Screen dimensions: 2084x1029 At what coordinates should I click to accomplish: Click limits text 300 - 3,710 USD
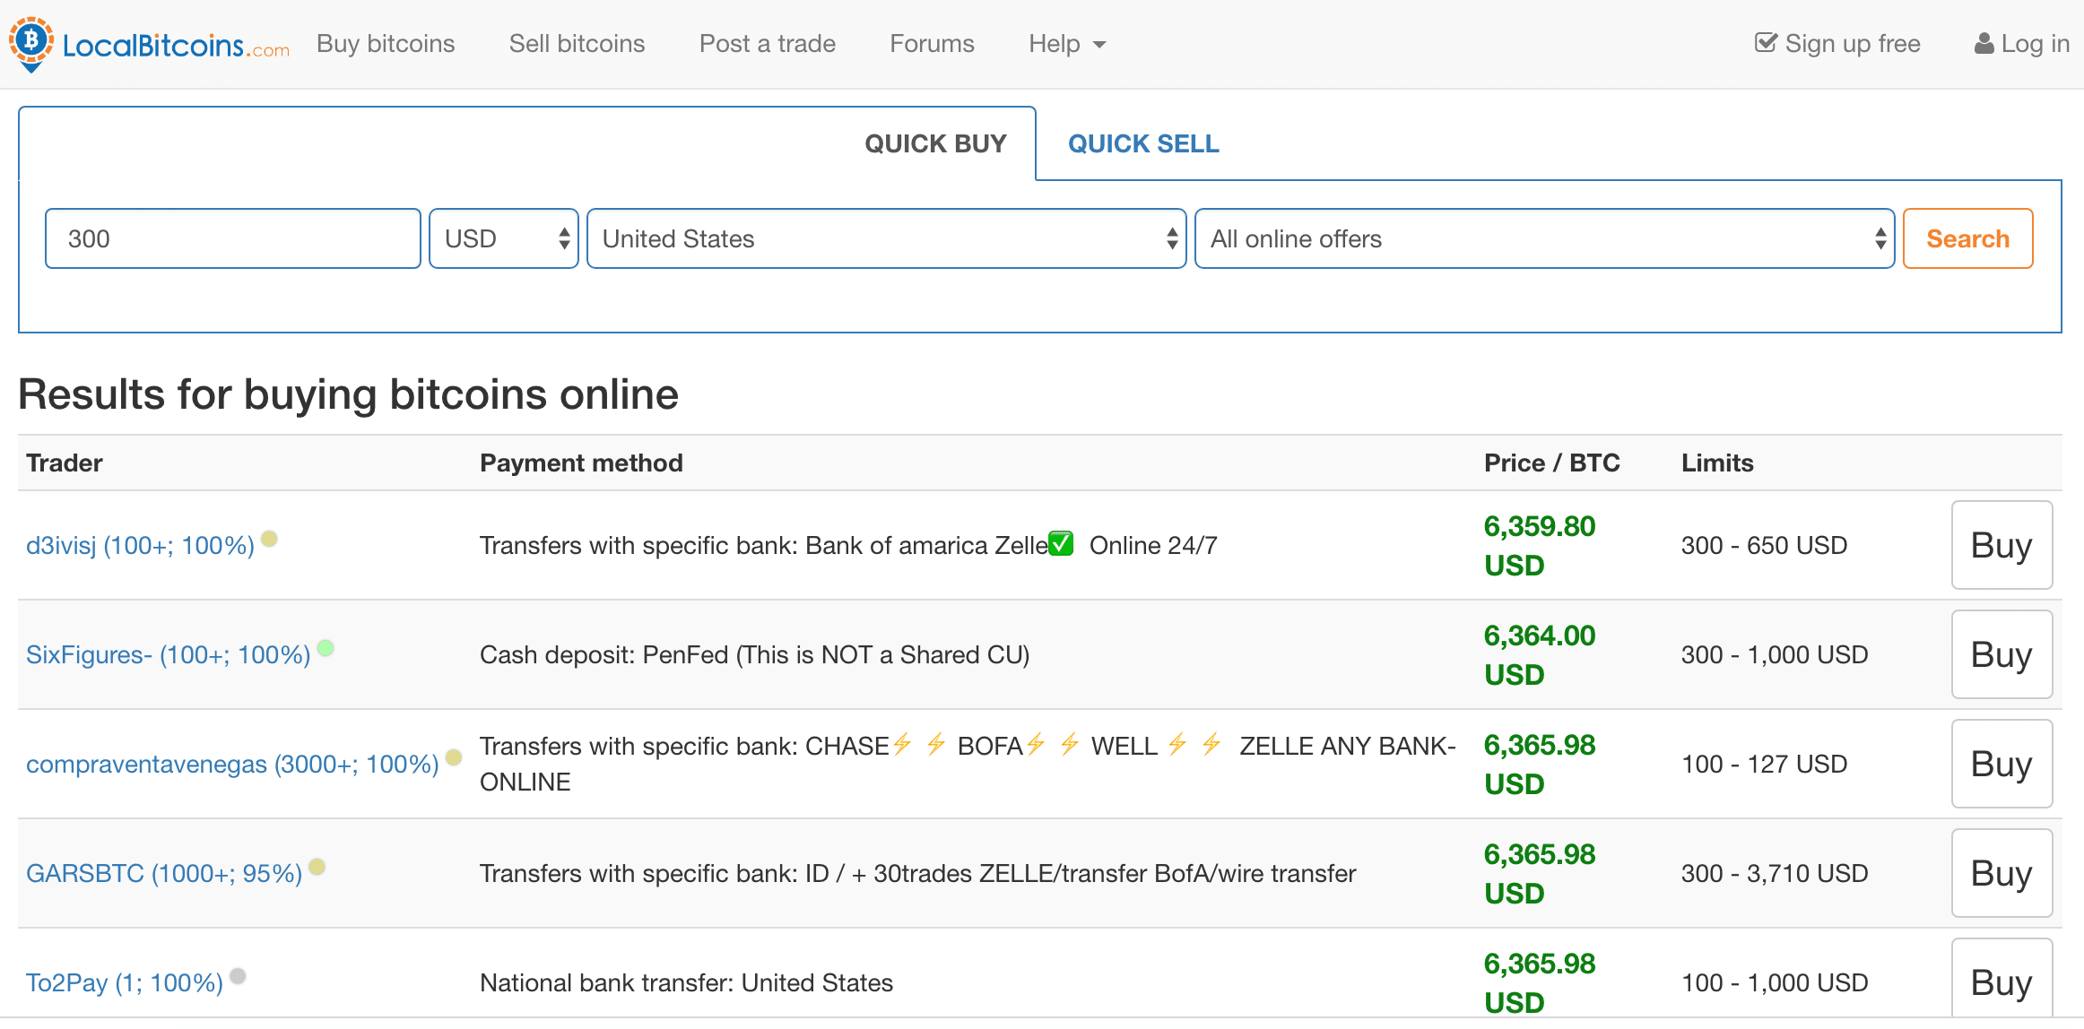1775,873
